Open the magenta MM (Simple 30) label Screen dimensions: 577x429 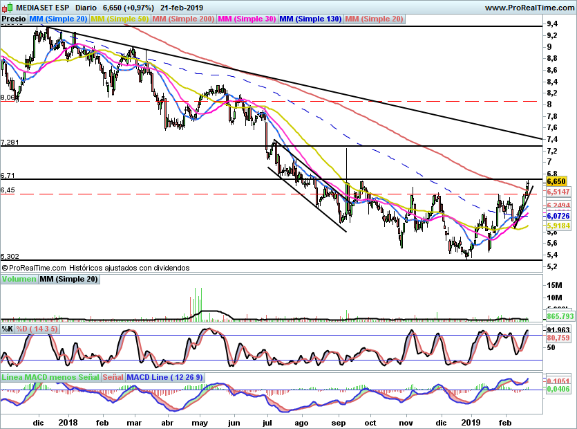pos(247,19)
